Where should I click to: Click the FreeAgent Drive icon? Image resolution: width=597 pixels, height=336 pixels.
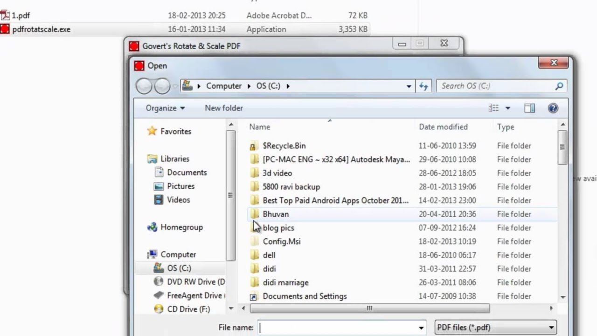(x=159, y=295)
